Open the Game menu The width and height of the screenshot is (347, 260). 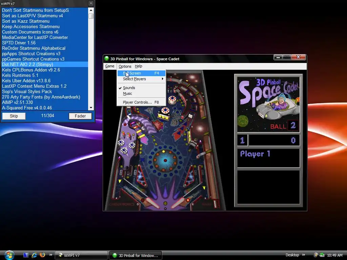click(x=109, y=66)
